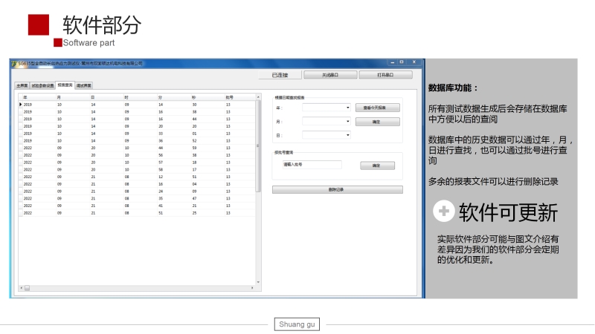This screenshot has width=595, height=334.
Task: Click the 批号 column header
Action: point(229,97)
